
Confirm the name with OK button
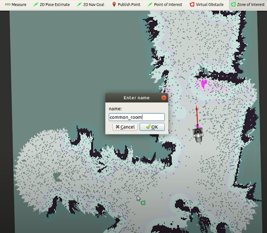(152, 127)
